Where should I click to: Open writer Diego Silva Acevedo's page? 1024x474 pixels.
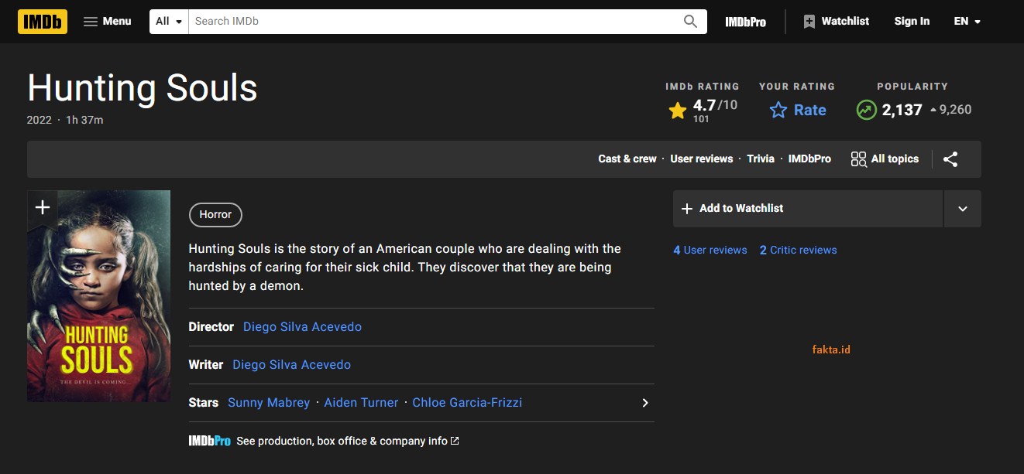pos(291,364)
